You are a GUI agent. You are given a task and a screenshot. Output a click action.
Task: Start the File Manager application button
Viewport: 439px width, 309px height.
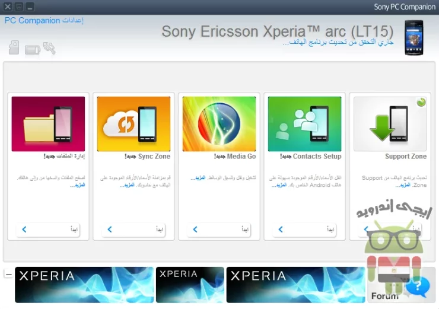[48, 230]
